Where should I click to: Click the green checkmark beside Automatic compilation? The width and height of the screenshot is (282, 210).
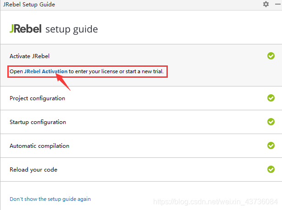tap(271, 145)
